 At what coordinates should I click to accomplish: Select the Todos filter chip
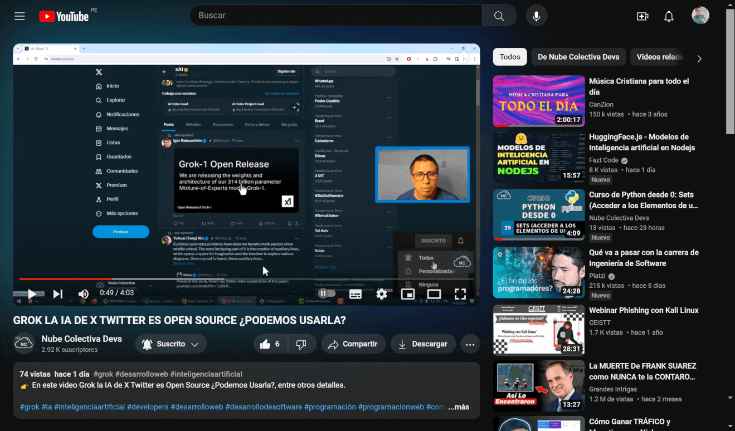coord(510,57)
